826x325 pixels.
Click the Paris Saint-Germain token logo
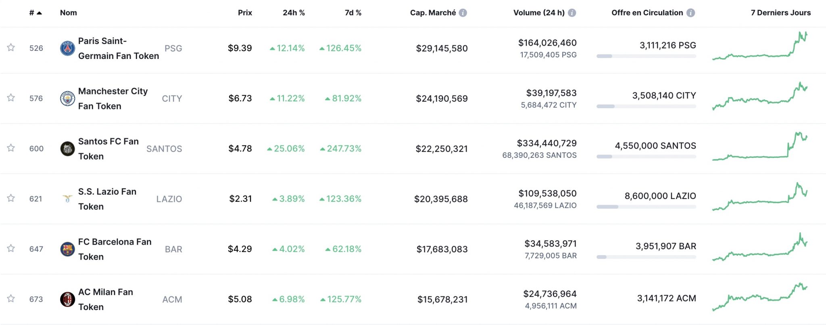click(x=67, y=48)
